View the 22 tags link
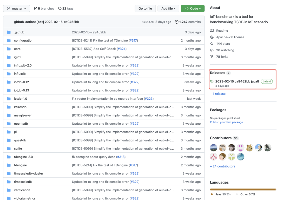Screen dimensions: 283x206 [x=66, y=9]
